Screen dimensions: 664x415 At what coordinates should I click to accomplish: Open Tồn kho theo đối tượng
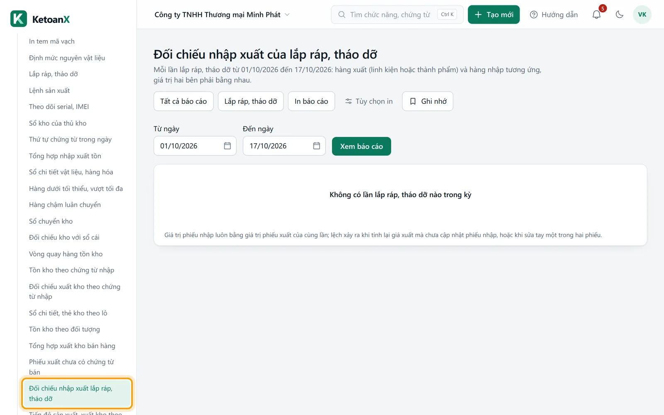pos(64,330)
